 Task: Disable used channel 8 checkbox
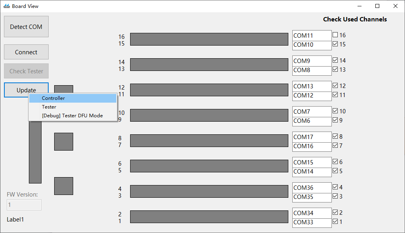(x=335, y=136)
